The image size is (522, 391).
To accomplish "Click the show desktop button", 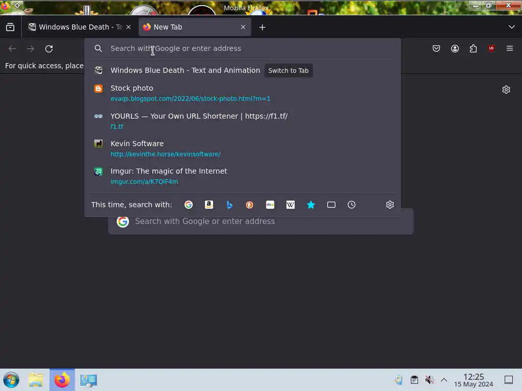I will pos(509,380).
